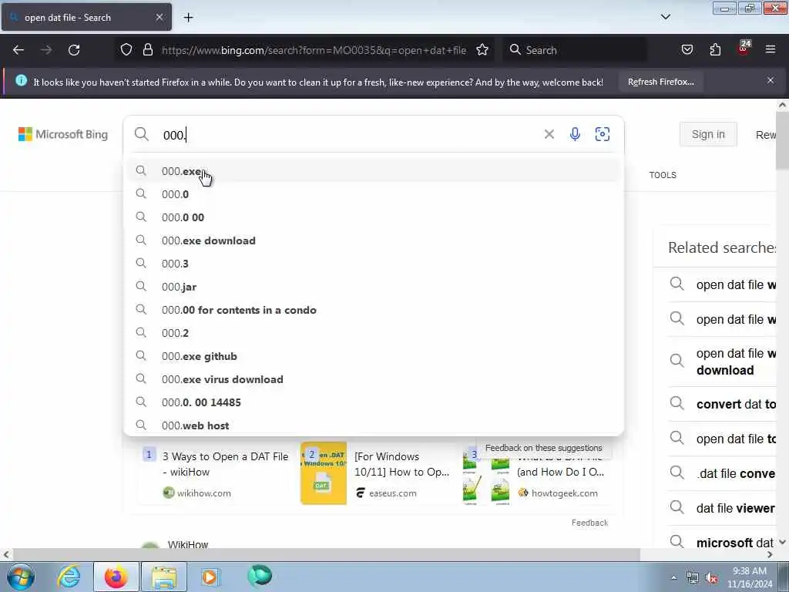Choose suggestion '000.exe github'
Image resolution: width=789 pixels, height=592 pixels.
(374, 356)
